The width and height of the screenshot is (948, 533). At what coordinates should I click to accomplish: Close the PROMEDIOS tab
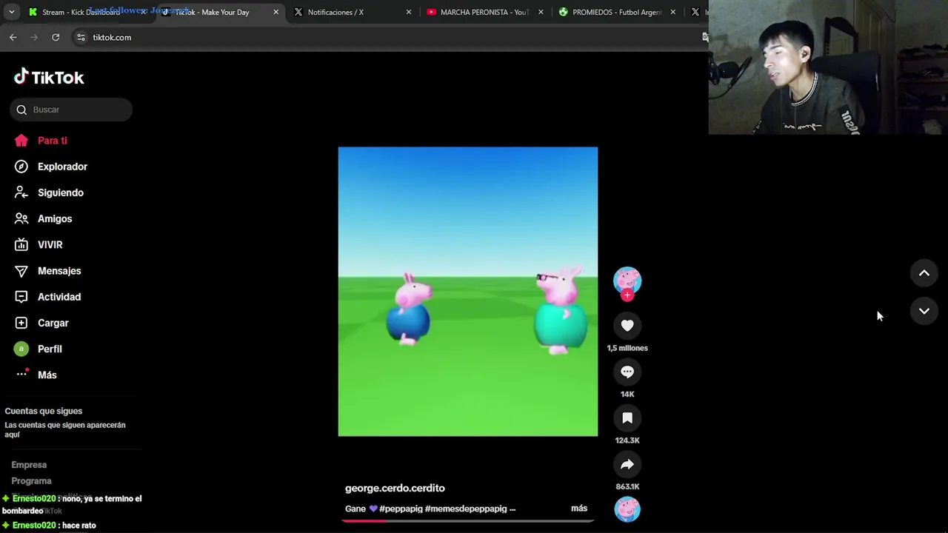[x=673, y=12]
